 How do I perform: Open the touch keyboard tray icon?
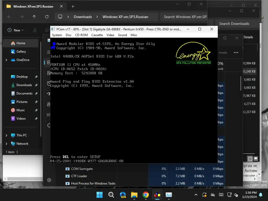pyautogui.click(x=221, y=195)
